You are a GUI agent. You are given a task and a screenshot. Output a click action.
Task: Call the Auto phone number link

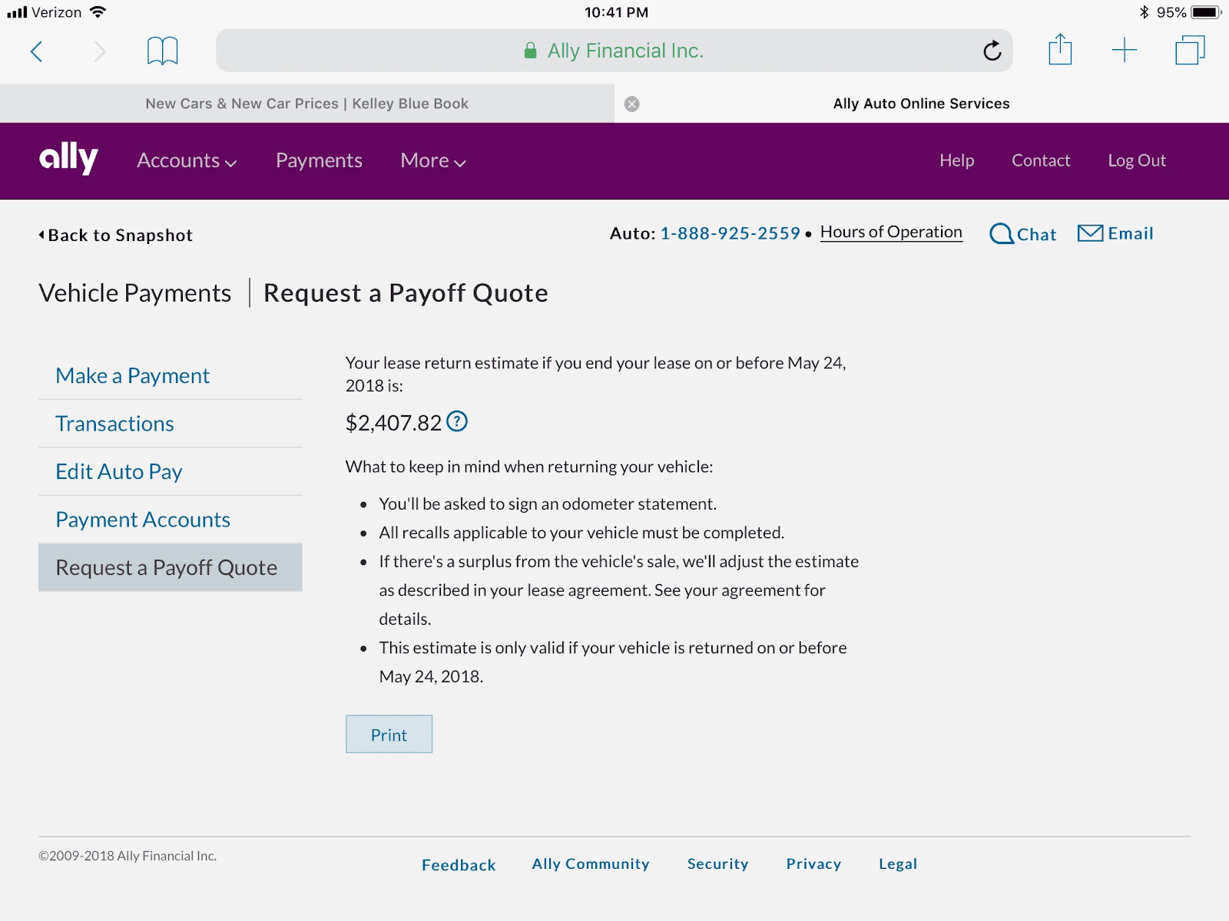tap(730, 233)
